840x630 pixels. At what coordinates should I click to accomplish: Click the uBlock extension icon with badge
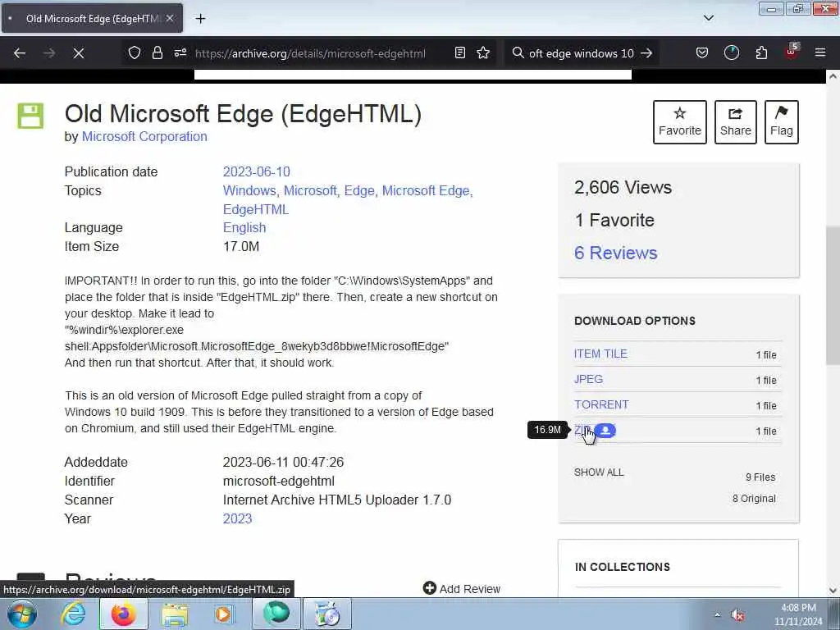pos(792,52)
